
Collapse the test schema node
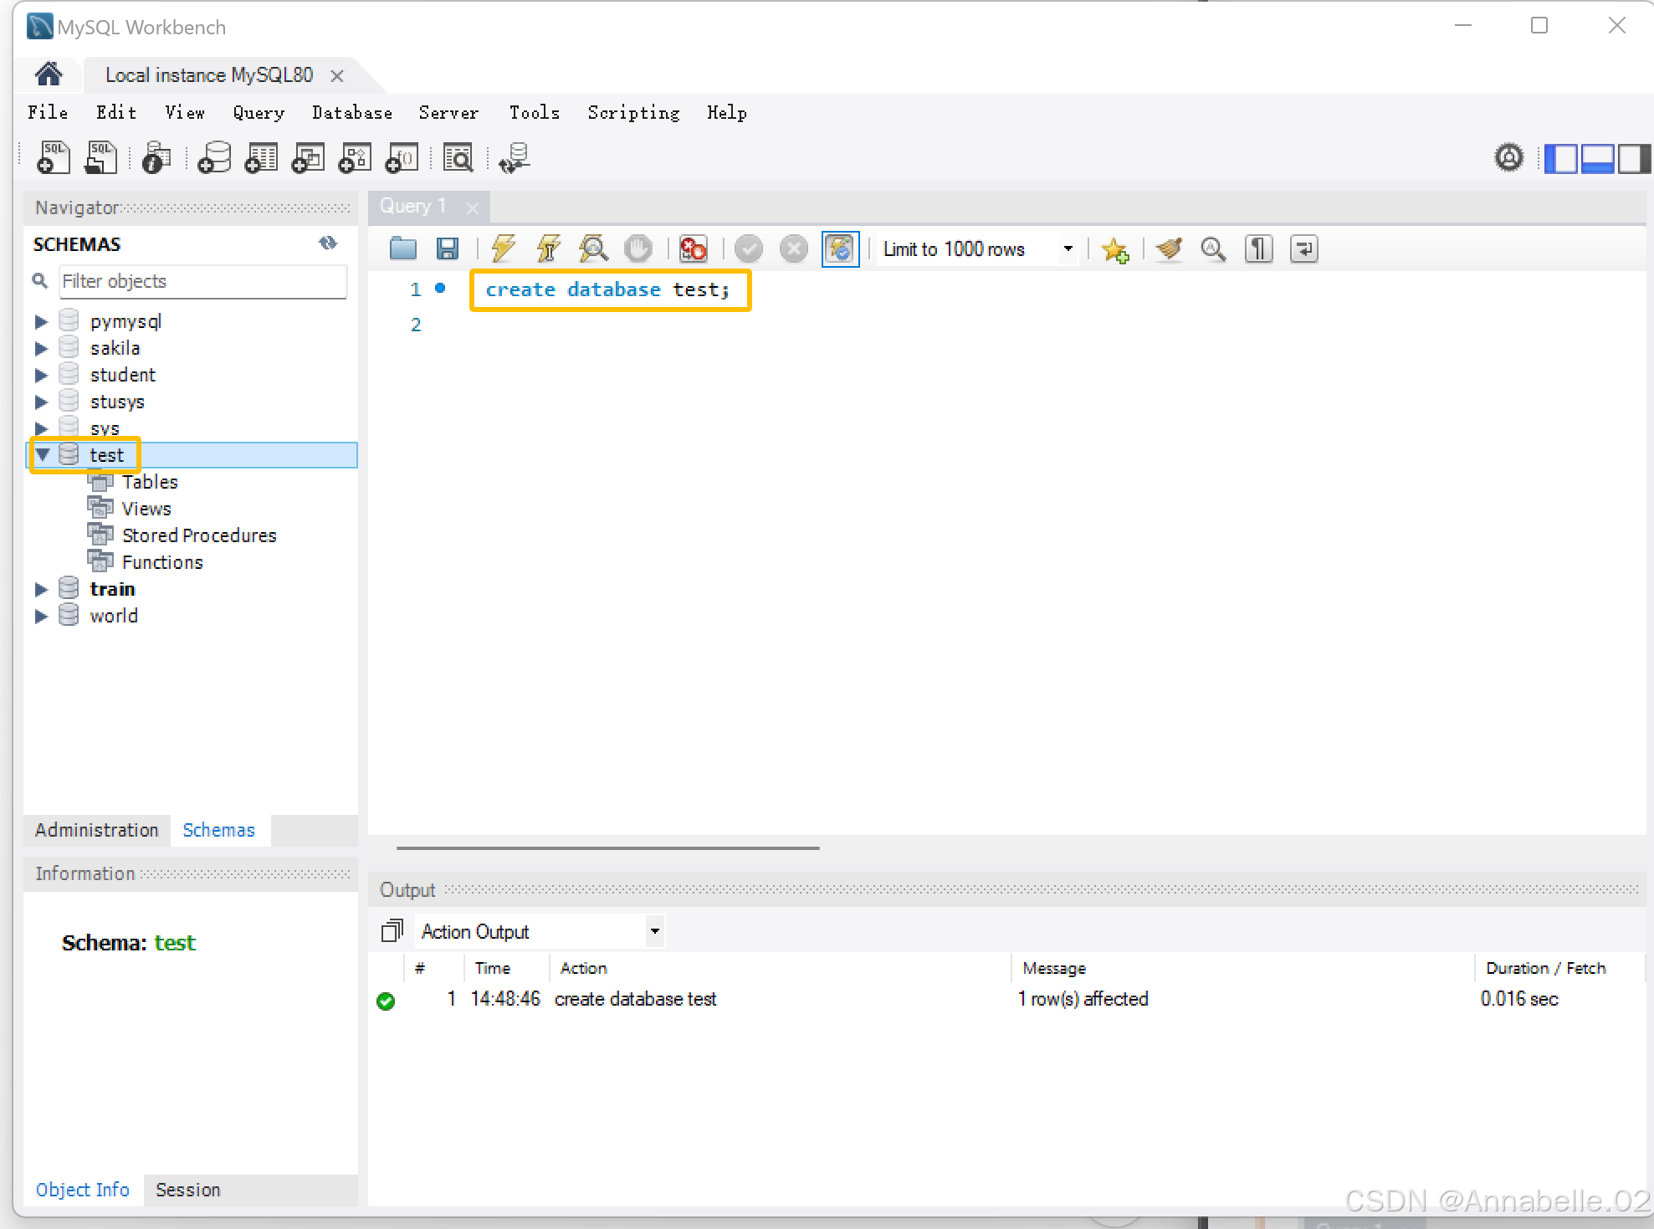(42, 454)
